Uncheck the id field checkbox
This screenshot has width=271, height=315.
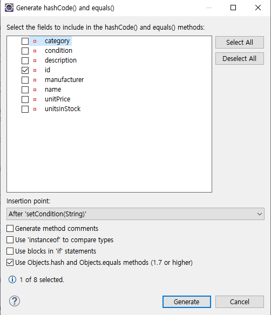click(x=25, y=70)
